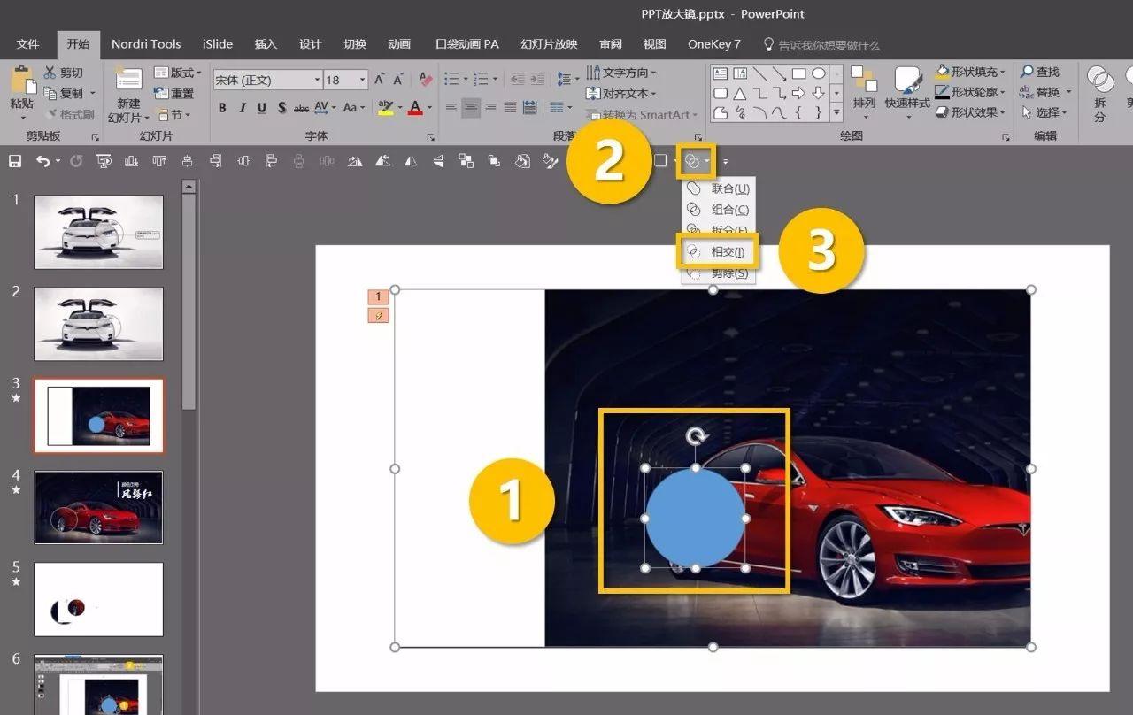Select slide 4 thumbnail in slide panel
The image size is (1133, 715).
click(x=98, y=507)
